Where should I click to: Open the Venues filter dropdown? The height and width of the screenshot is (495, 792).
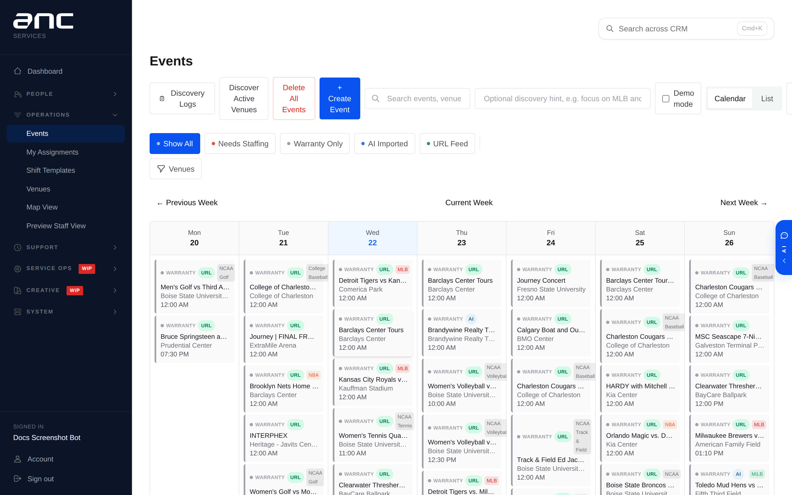tap(176, 169)
